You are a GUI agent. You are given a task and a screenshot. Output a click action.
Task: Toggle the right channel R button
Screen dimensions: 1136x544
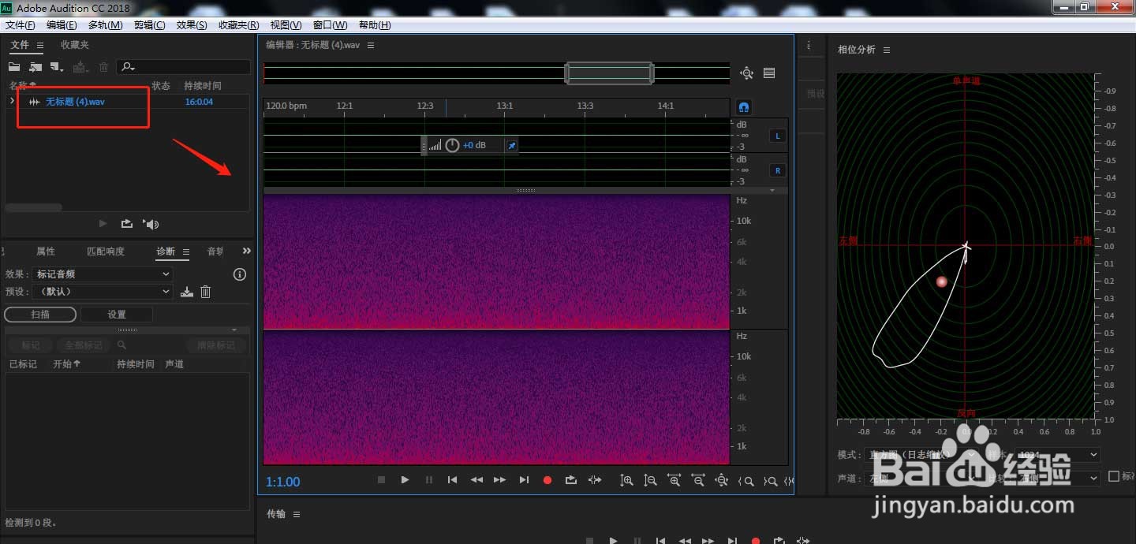pyautogui.click(x=778, y=170)
